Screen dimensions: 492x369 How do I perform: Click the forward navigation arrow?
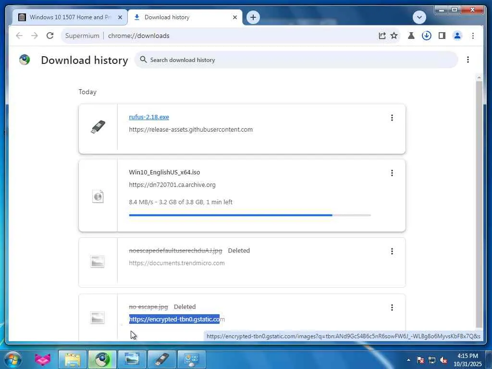pyautogui.click(x=35, y=36)
